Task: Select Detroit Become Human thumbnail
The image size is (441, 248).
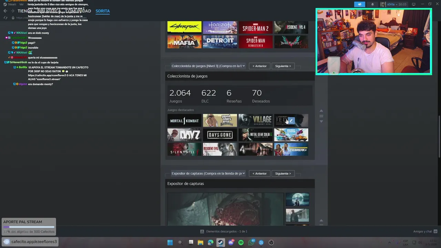Action: tap(220, 42)
